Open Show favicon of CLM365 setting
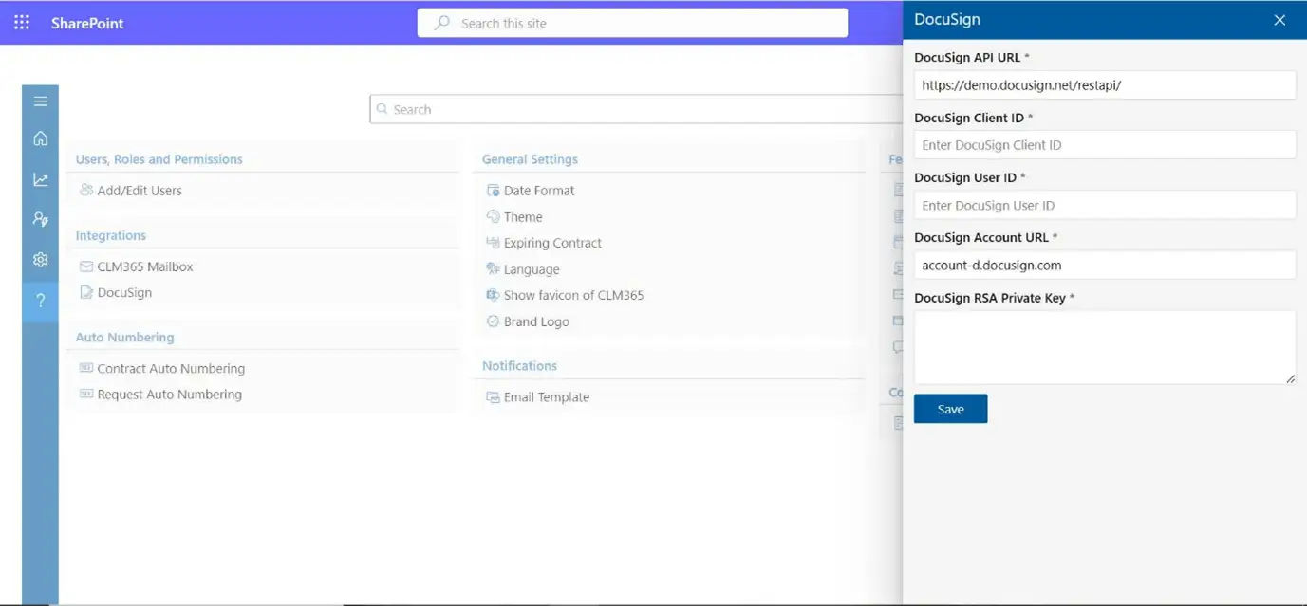The width and height of the screenshot is (1307, 606). coord(573,295)
